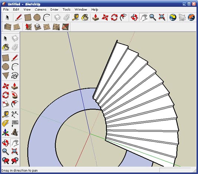Select Paint Bucket in the left palette
Screen dimensions: 198x174
coord(6,47)
